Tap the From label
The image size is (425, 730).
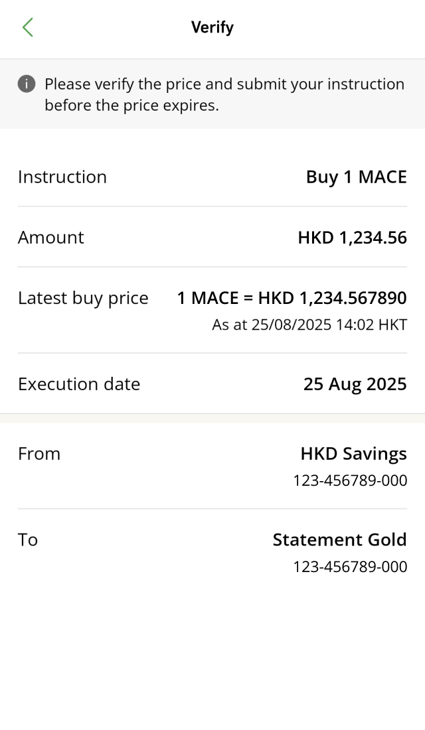(39, 454)
